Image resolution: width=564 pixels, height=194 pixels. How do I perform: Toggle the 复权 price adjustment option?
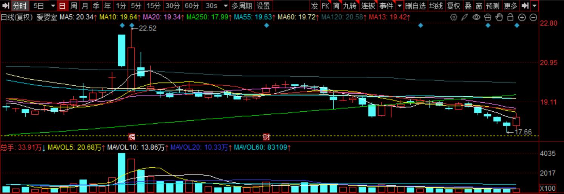tap(453, 6)
